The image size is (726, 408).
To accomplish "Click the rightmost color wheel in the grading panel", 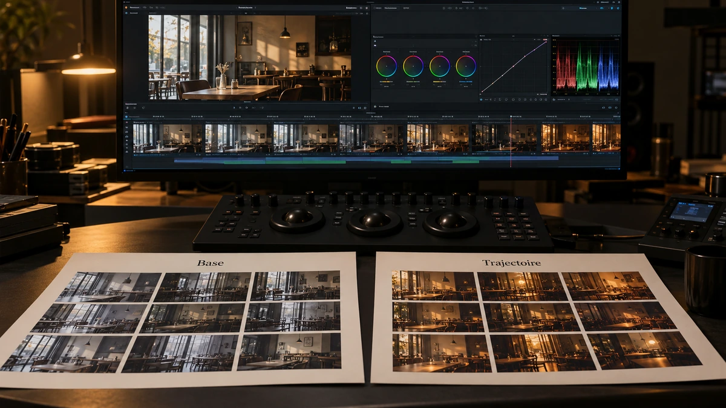I will [466, 66].
